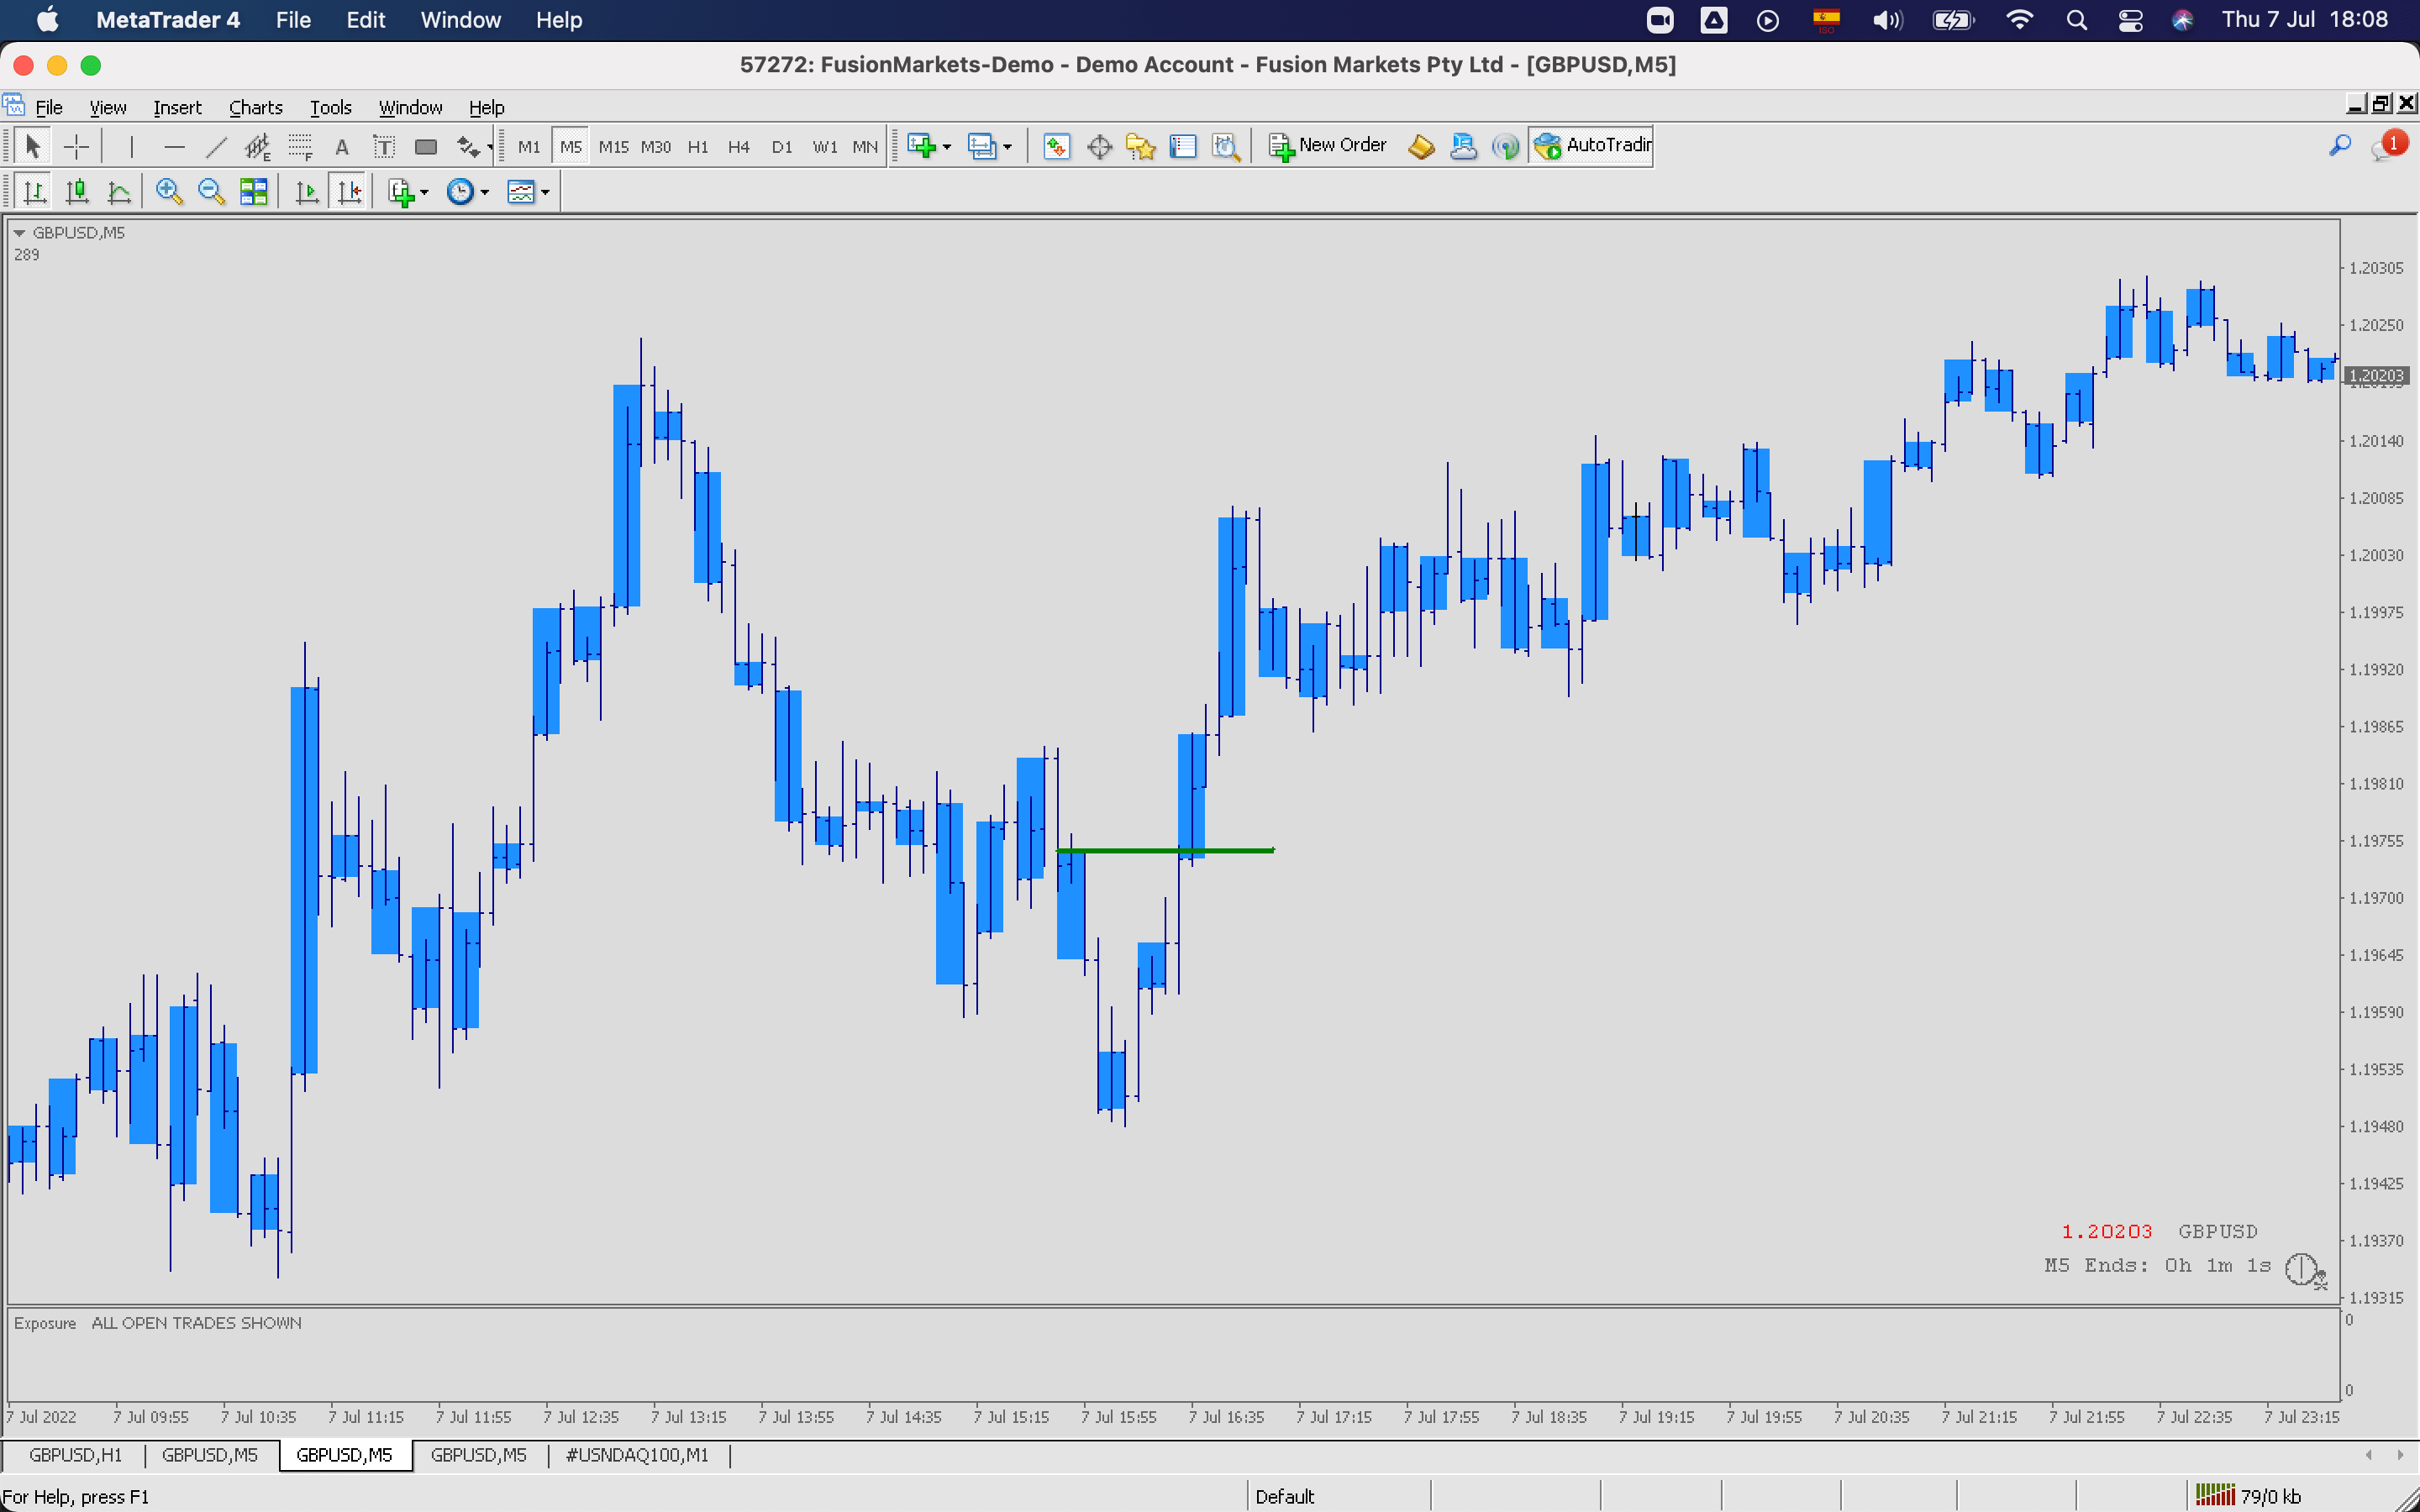Select the Crosshair tool

(x=76, y=147)
